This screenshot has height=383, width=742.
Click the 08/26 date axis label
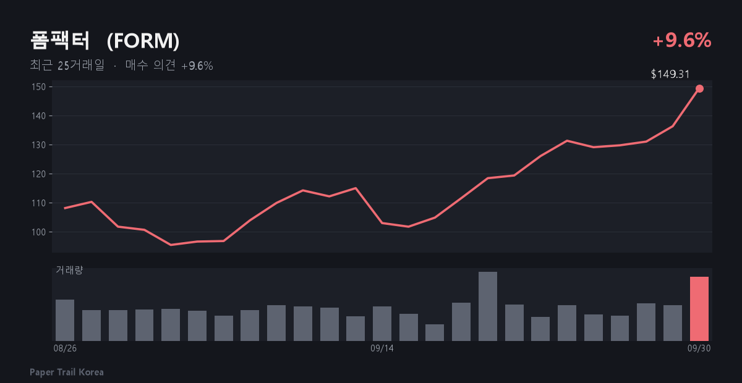click(x=65, y=348)
